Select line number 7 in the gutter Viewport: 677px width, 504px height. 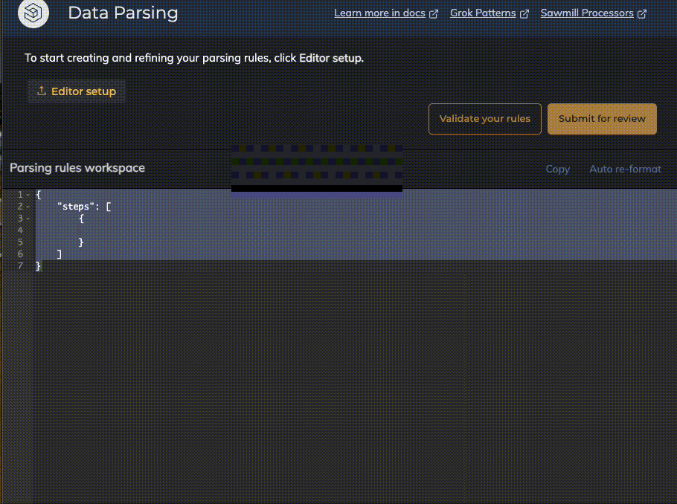click(20, 266)
